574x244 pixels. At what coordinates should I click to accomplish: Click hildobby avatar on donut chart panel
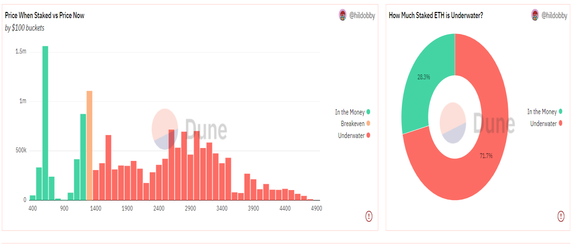[535, 15]
